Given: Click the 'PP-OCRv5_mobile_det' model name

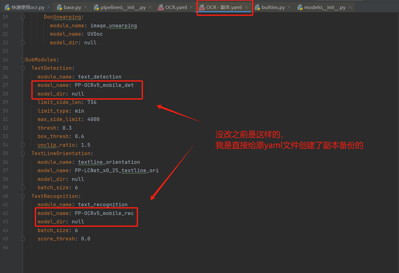Looking at the screenshot, I should click(x=104, y=85).
